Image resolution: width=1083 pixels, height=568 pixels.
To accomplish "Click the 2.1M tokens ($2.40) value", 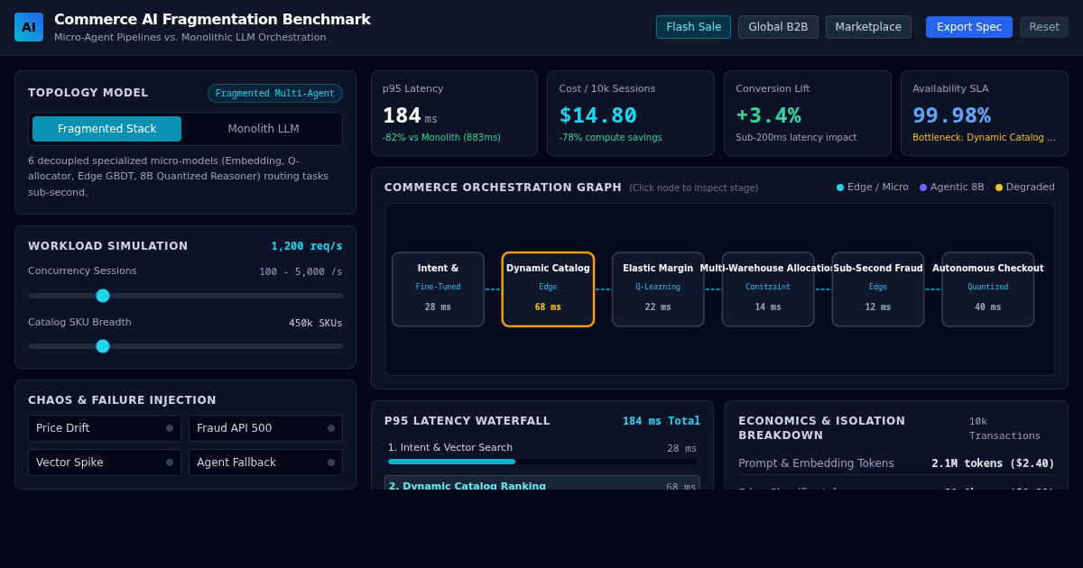I will [x=993, y=463].
